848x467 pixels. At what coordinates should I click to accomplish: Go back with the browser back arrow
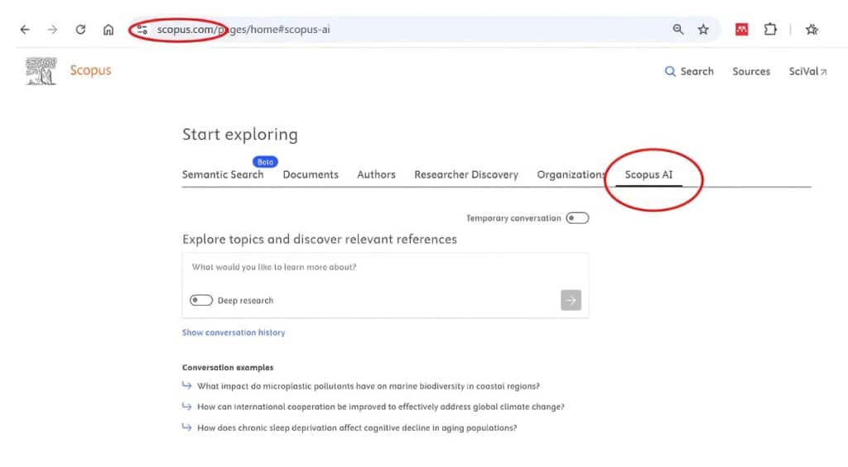click(25, 30)
